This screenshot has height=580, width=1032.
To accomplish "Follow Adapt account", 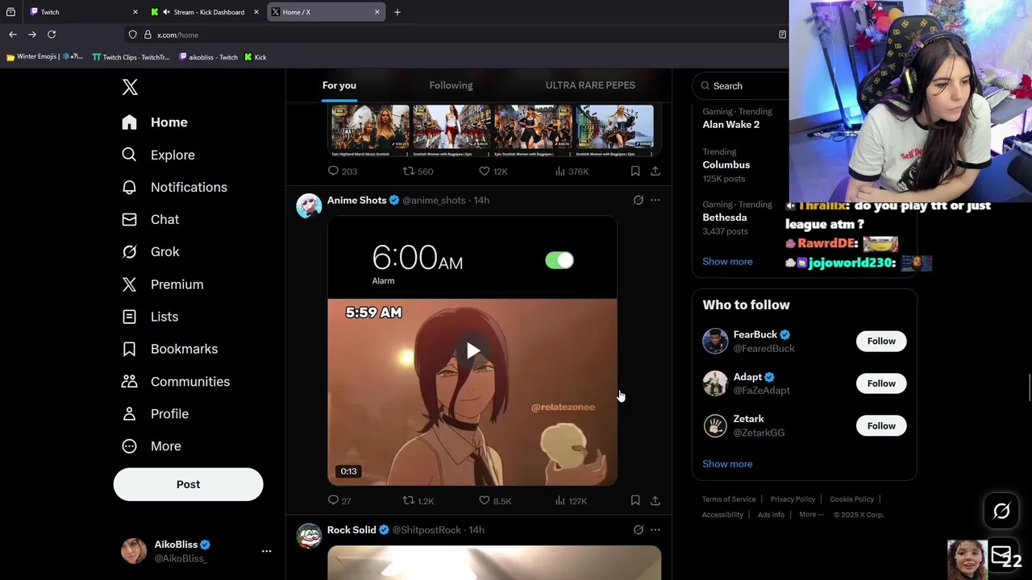I will pyautogui.click(x=881, y=383).
